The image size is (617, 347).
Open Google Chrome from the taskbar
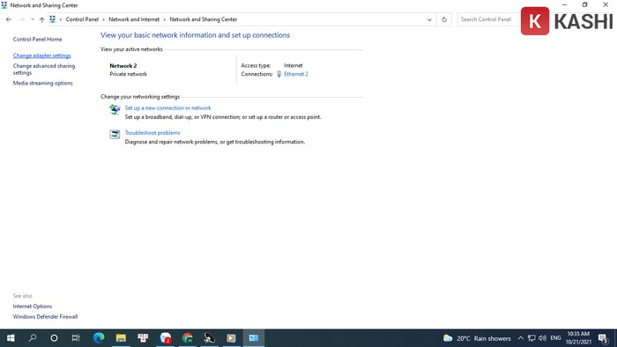[187, 338]
